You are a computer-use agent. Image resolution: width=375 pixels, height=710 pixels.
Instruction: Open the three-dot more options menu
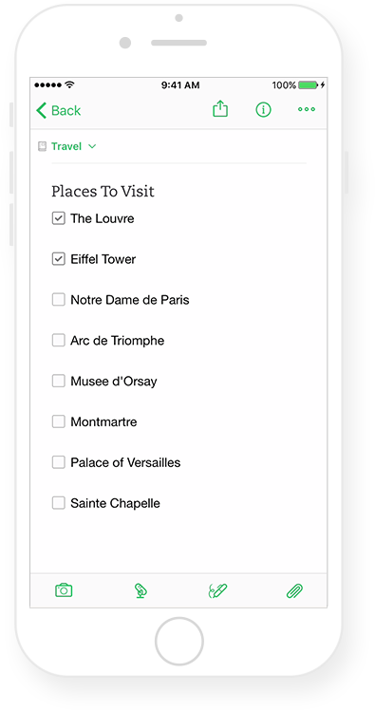[x=307, y=109]
